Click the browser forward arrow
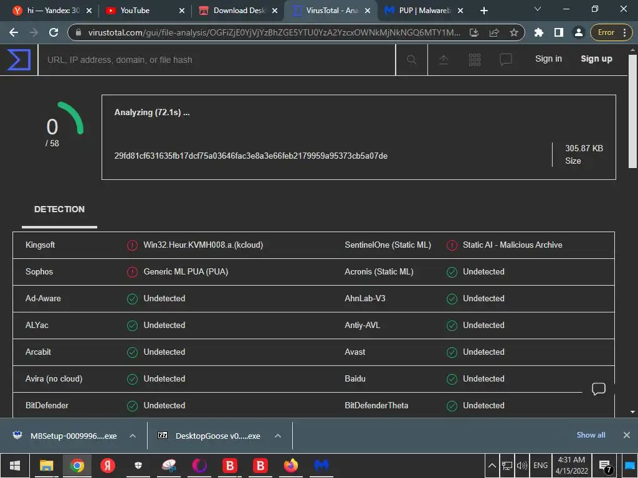 pos(34,32)
